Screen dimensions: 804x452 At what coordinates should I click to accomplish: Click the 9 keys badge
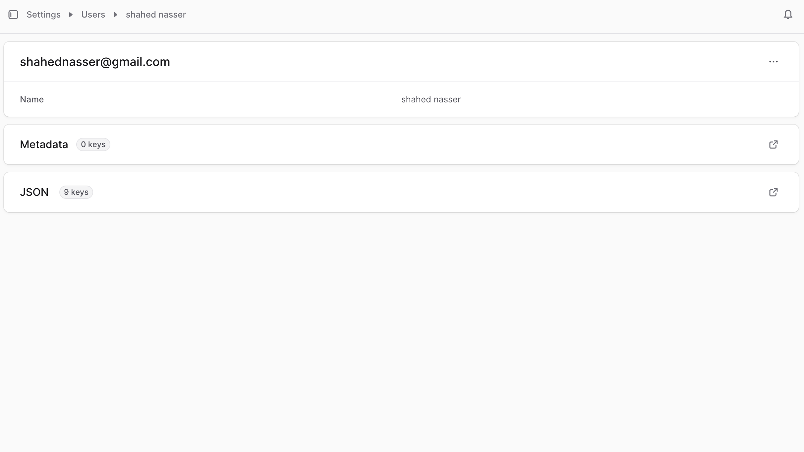click(76, 192)
